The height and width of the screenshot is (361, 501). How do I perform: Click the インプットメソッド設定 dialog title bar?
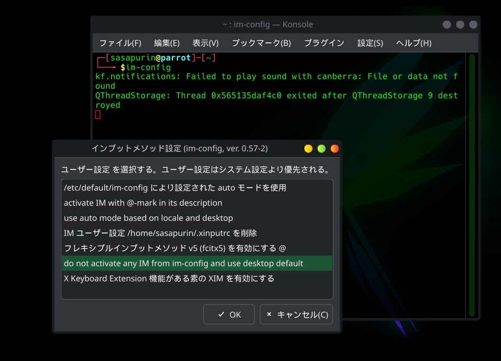pyautogui.click(x=179, y=148)
